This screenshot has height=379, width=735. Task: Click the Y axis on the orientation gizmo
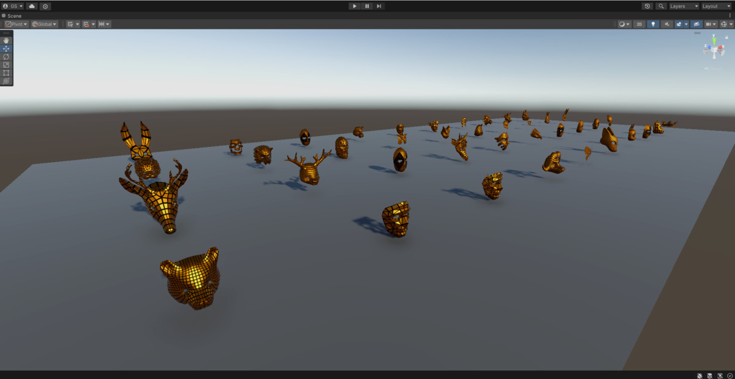tap(714, 40)
